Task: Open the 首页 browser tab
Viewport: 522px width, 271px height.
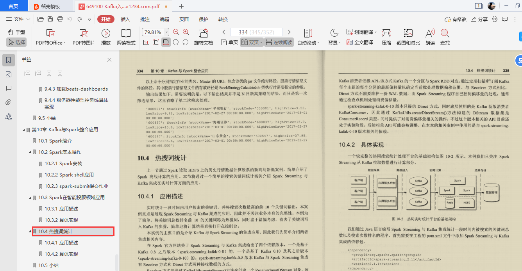Action: [14, 6]
